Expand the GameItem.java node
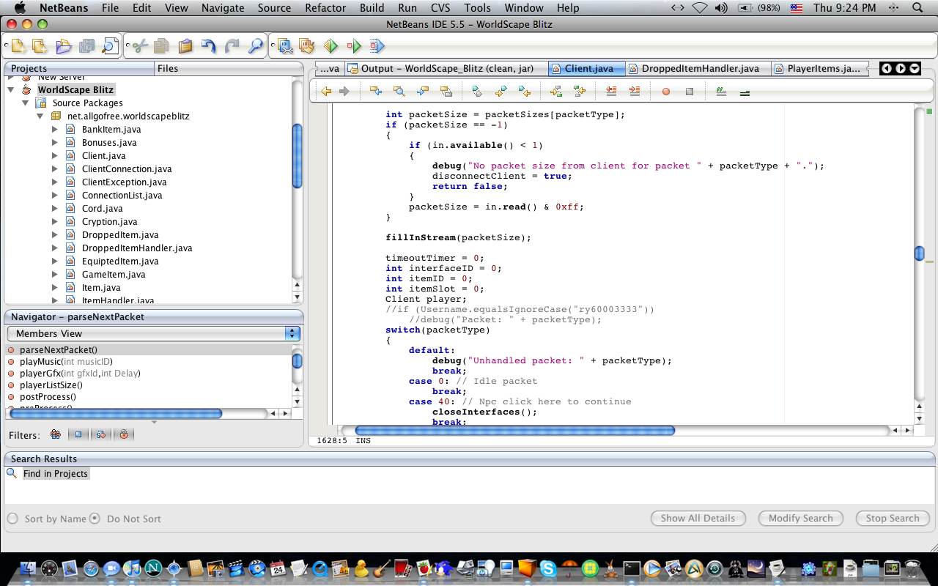The image size is (938, 586). pos(54,274)
